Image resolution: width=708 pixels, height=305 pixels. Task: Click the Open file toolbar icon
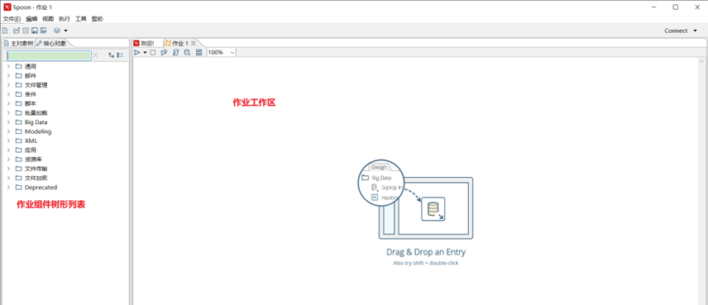17,31
